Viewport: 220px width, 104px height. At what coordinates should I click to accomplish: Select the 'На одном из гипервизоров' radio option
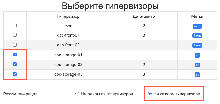point(77,94)
